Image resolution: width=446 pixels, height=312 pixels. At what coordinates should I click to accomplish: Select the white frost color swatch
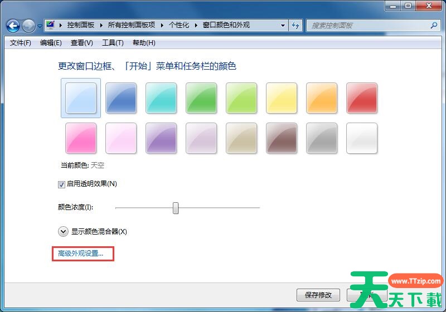362,138
